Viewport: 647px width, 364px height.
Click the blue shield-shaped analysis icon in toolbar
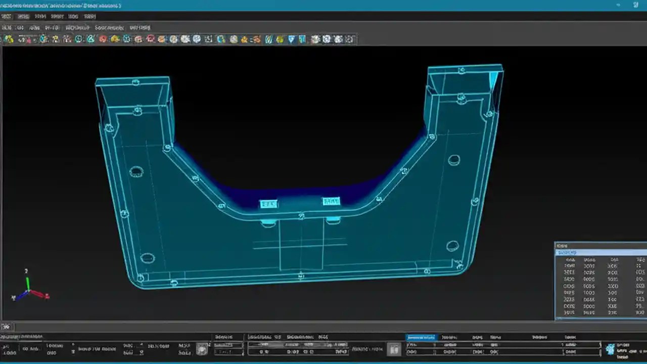(x=292, y=39)
